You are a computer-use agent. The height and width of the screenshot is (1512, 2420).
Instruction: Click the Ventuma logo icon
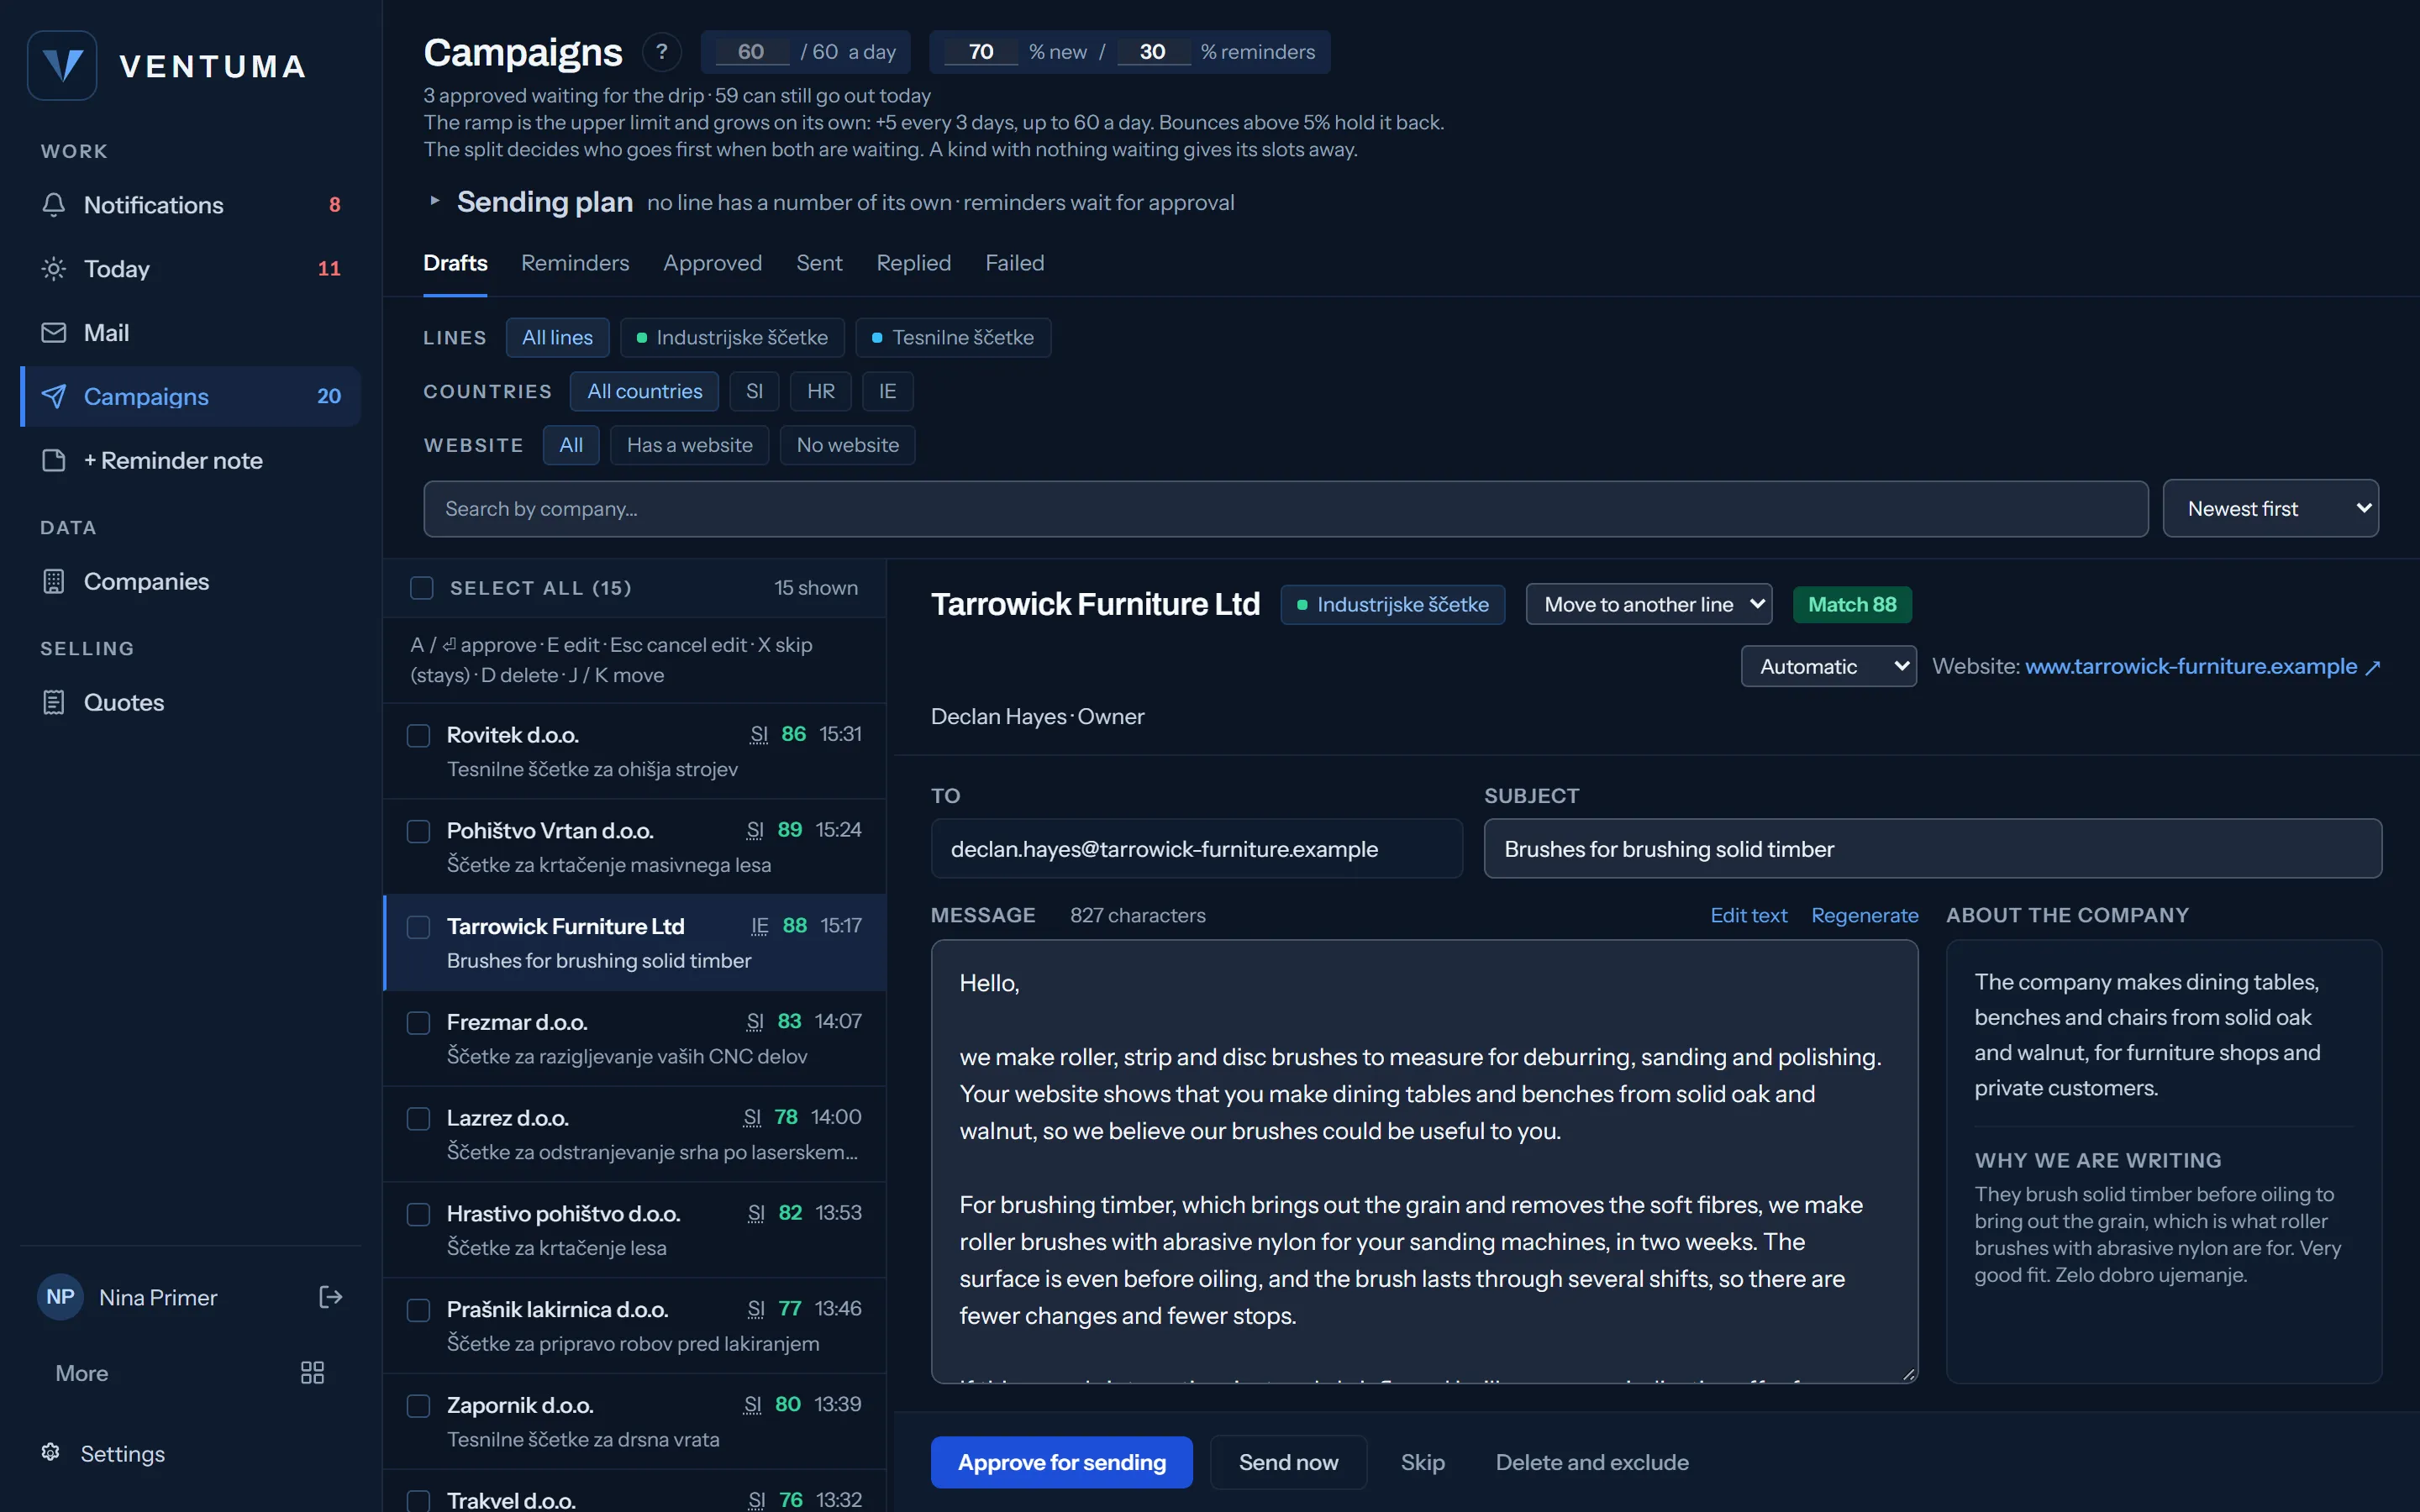click(x=62, y=66)
